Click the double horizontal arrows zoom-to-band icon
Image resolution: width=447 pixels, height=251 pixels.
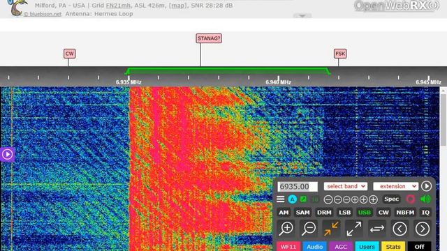[376, 229]
